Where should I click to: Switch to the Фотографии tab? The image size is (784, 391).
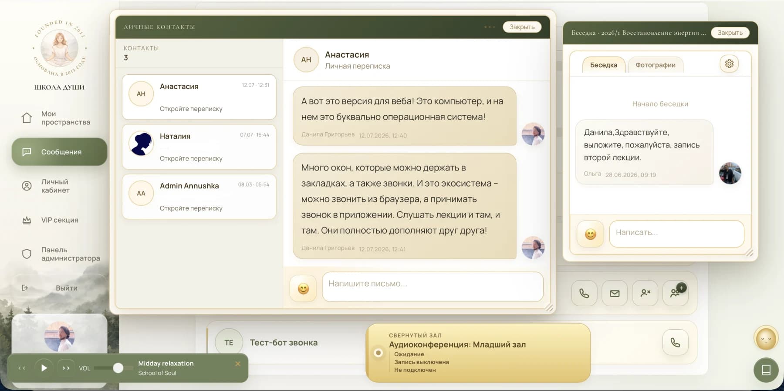click(656, 65)
